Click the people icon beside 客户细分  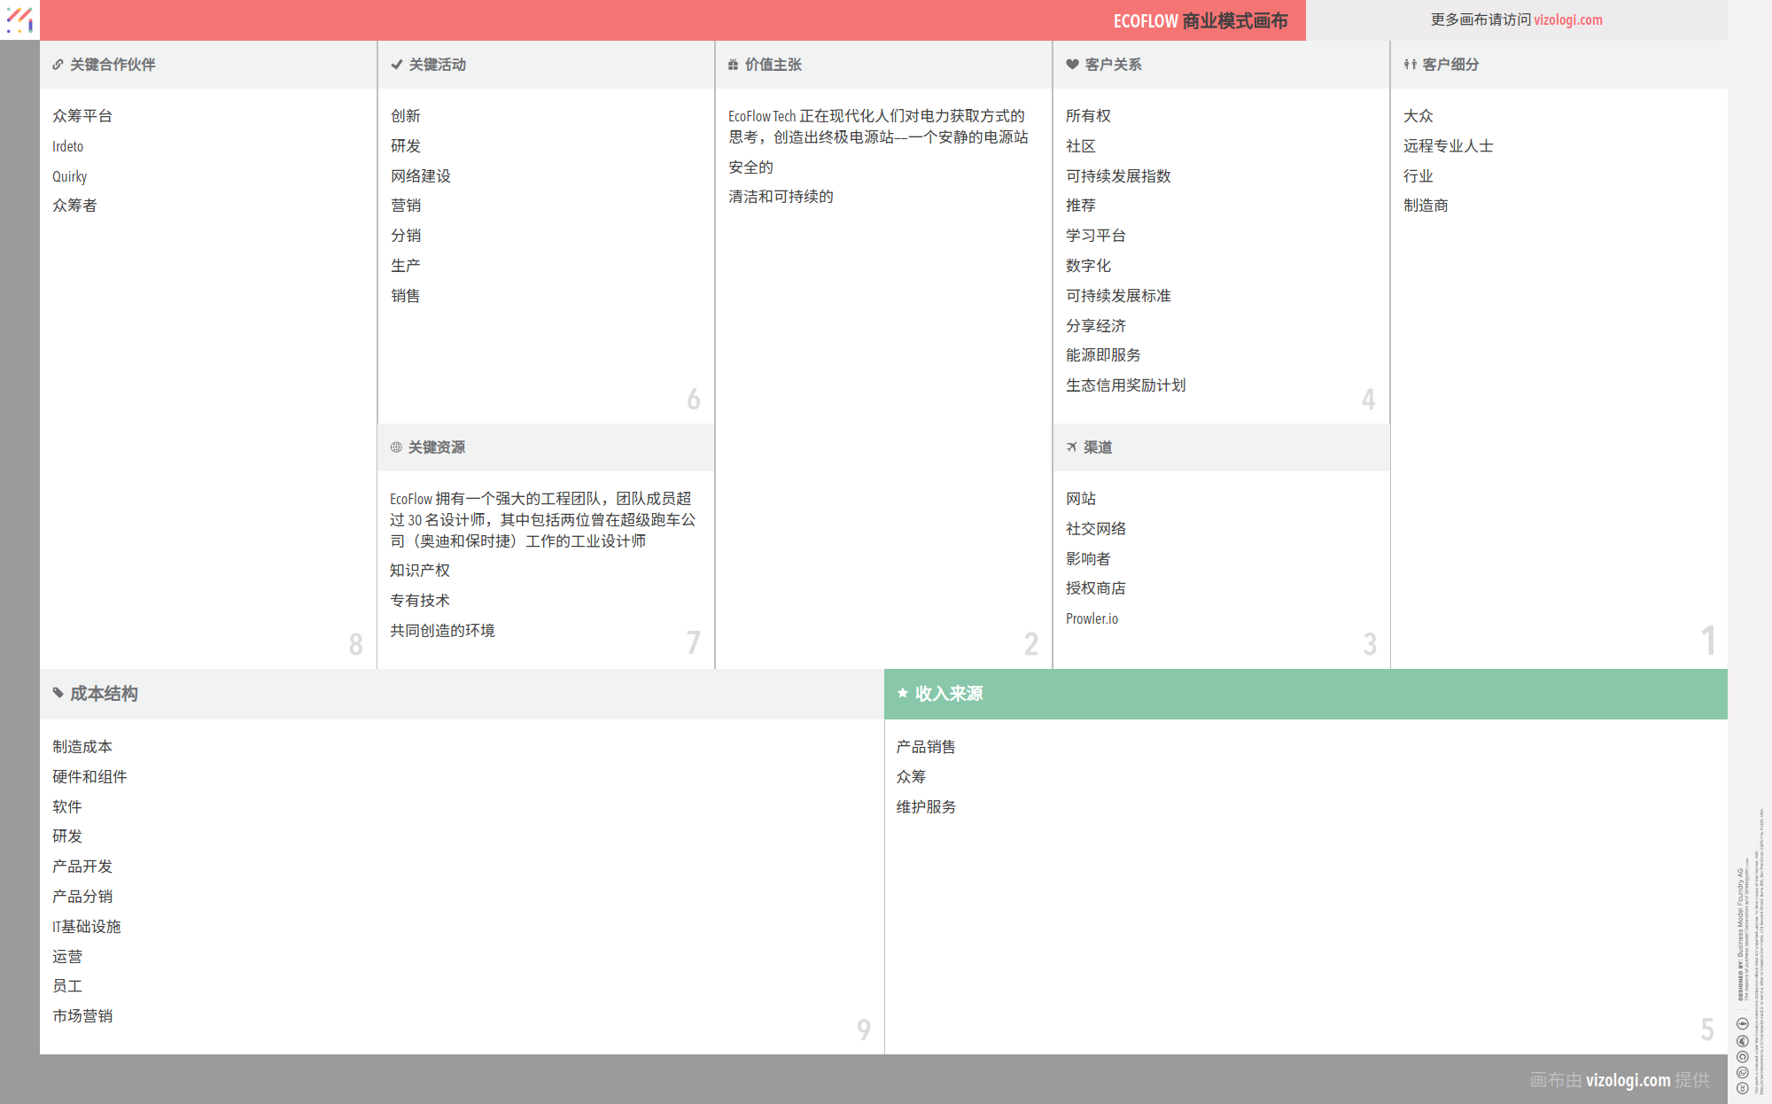point(1410,65)
